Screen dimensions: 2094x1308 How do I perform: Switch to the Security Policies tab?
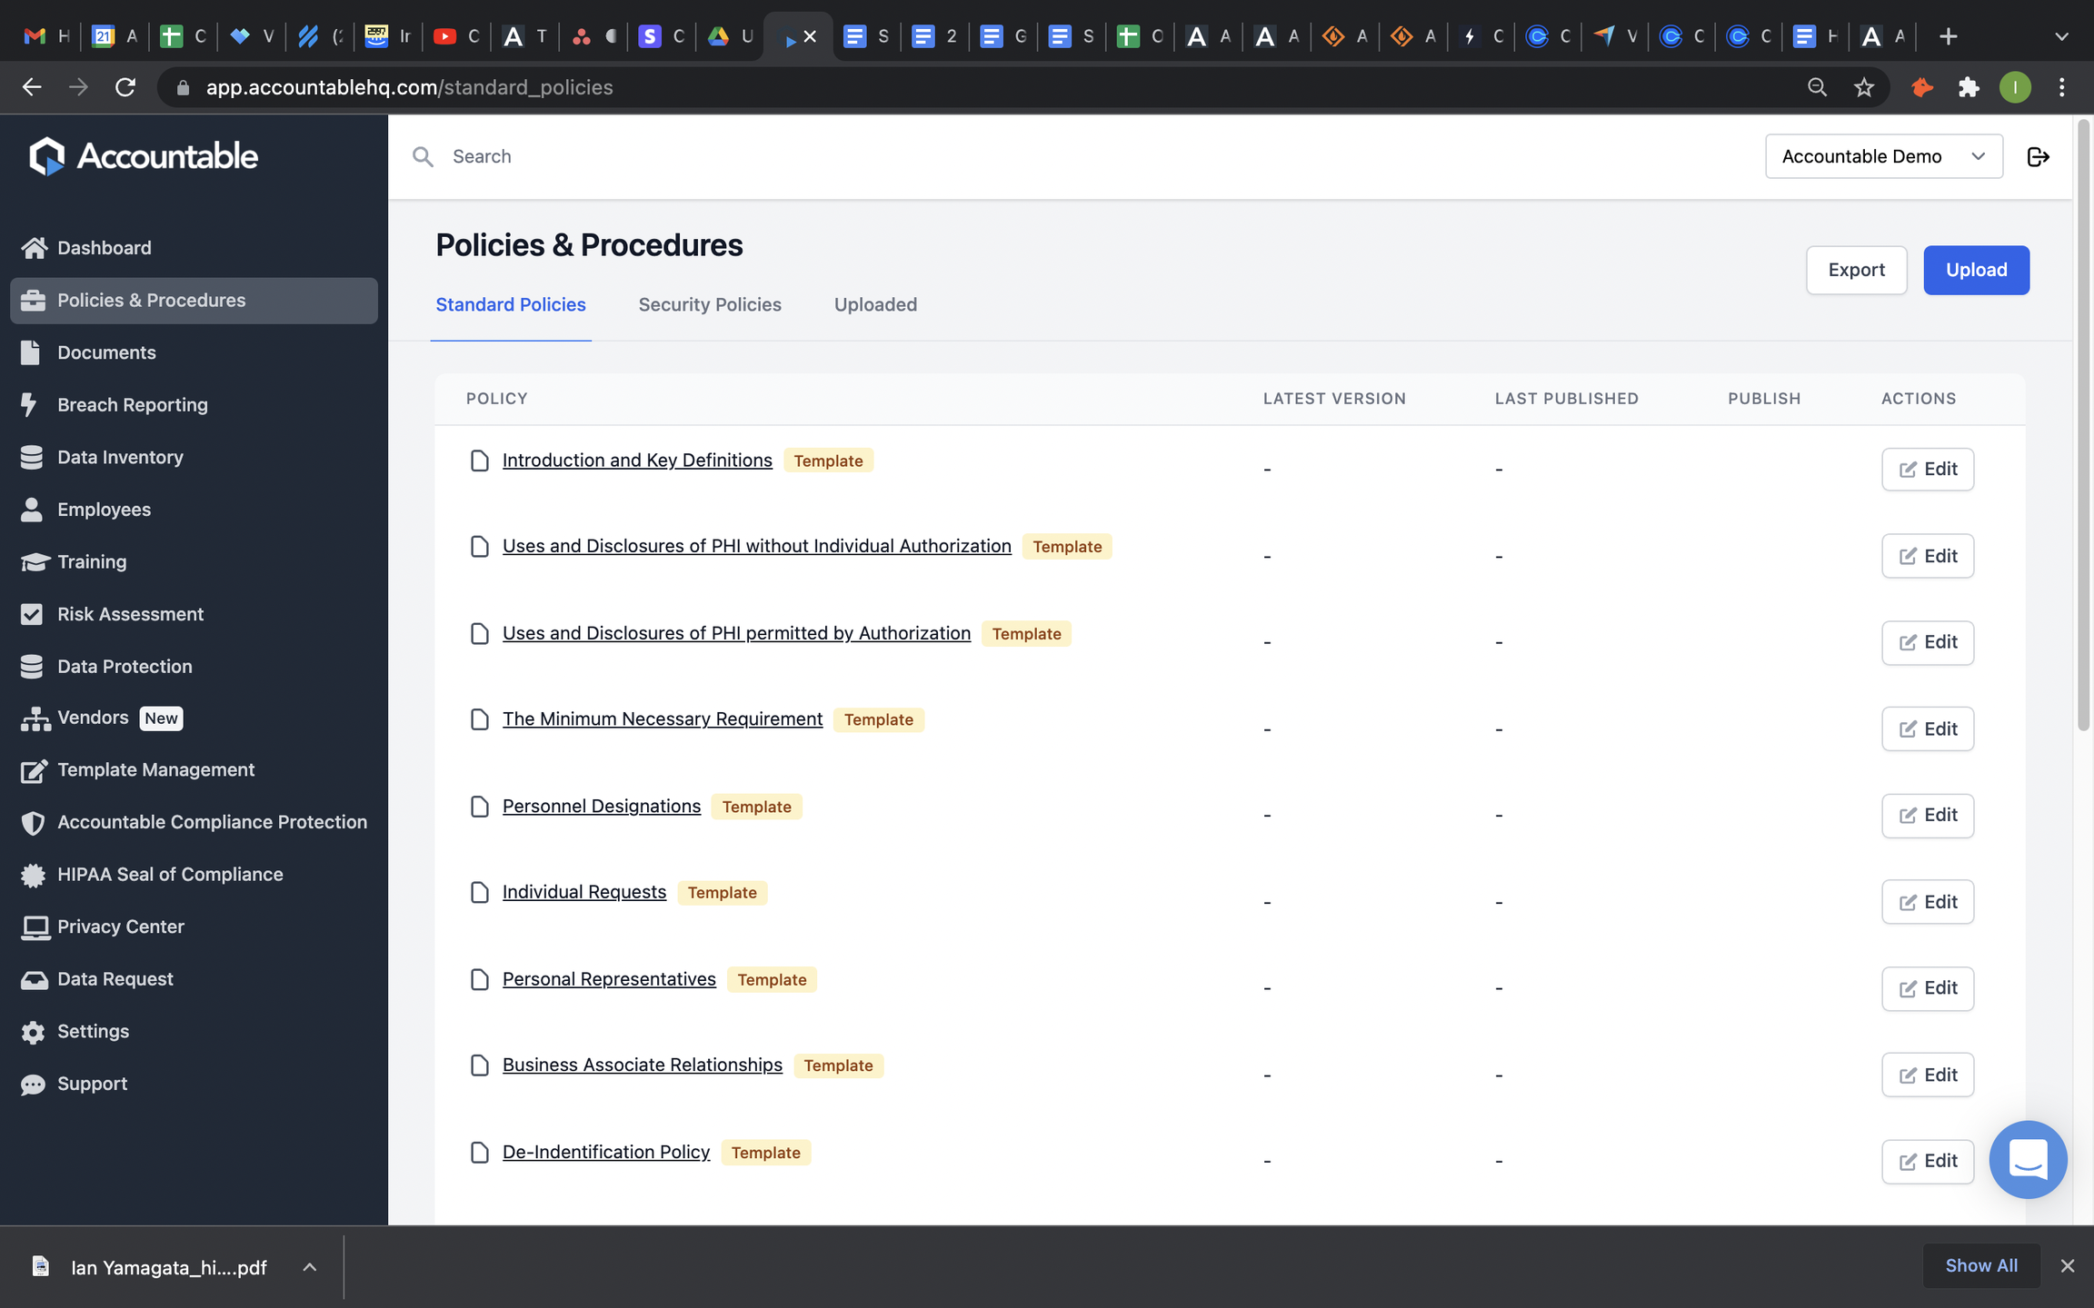[710, 305]
